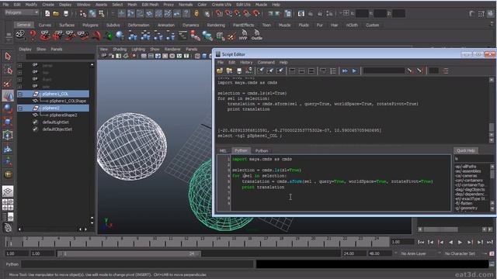
Task: Switch to four-view panel layout
Action: 8,205
